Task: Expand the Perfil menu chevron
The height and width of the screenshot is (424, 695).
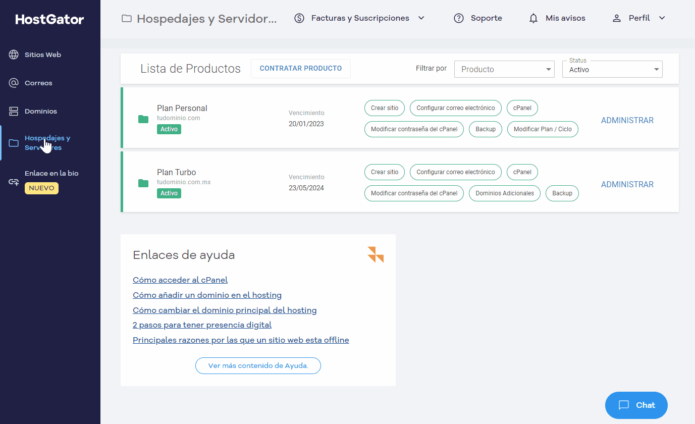Action: 662,18
